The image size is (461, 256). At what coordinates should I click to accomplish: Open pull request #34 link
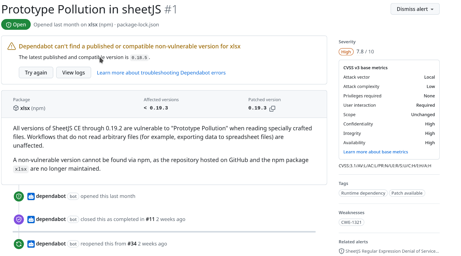point(132,244)
